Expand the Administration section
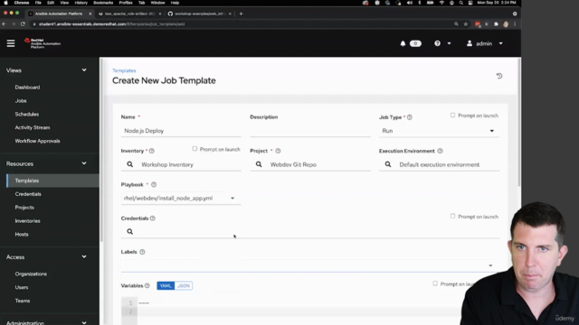The image size is (579, 325). pos(84,322)
